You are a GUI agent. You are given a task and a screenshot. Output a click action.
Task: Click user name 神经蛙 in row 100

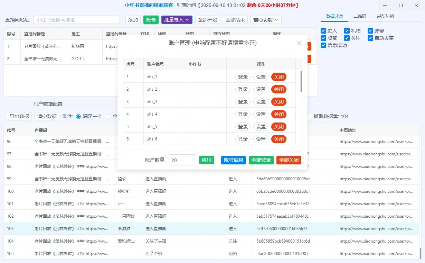pyautogui.click(x=124, y=191)
